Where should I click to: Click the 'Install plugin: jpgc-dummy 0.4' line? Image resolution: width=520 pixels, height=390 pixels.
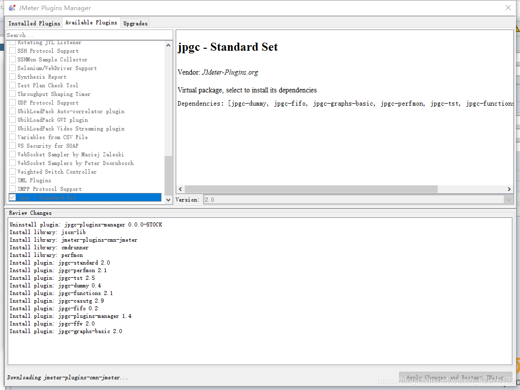(55, 285)
